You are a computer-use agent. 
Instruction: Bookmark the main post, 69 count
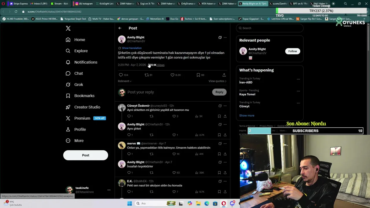(x=200, y=75)
